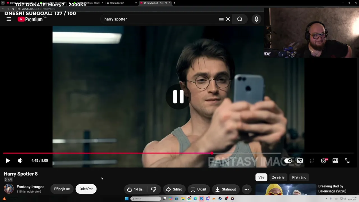The width and height of the screenshot is (359, 202).
Task: Select the 'Ze série' filter chip
Action: [x=278, y=177]
